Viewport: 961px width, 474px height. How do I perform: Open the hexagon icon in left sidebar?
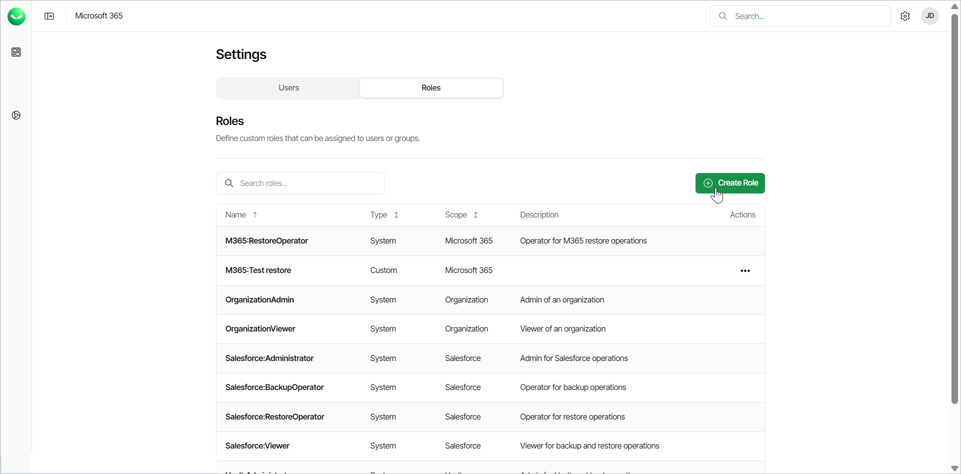pos(16,115)
